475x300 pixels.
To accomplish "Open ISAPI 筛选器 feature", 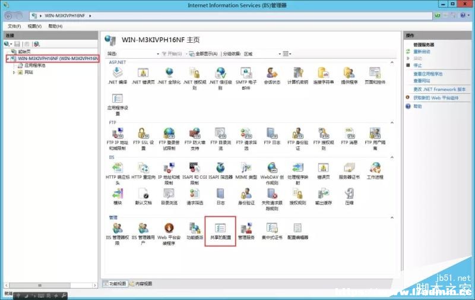I will (x=220, y=170).
